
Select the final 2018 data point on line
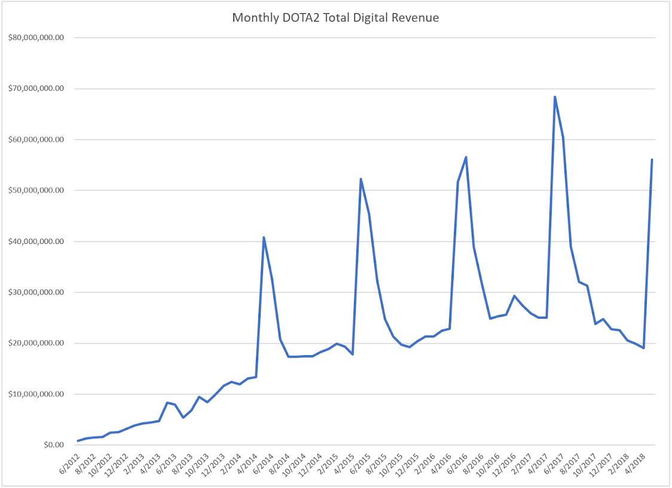click(x=652, y=160)
